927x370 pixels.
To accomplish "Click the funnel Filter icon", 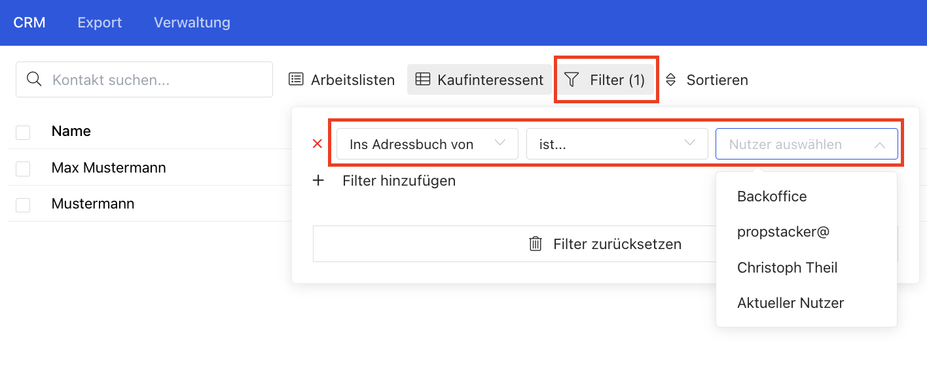I will (x=572, y=80).
